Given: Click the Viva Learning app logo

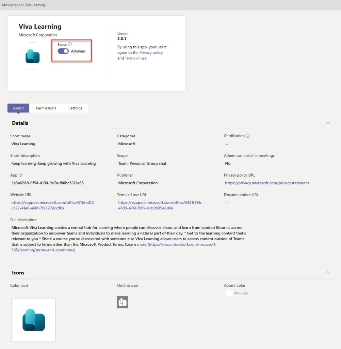Looking at the screenshot, I should coord(32,56).
